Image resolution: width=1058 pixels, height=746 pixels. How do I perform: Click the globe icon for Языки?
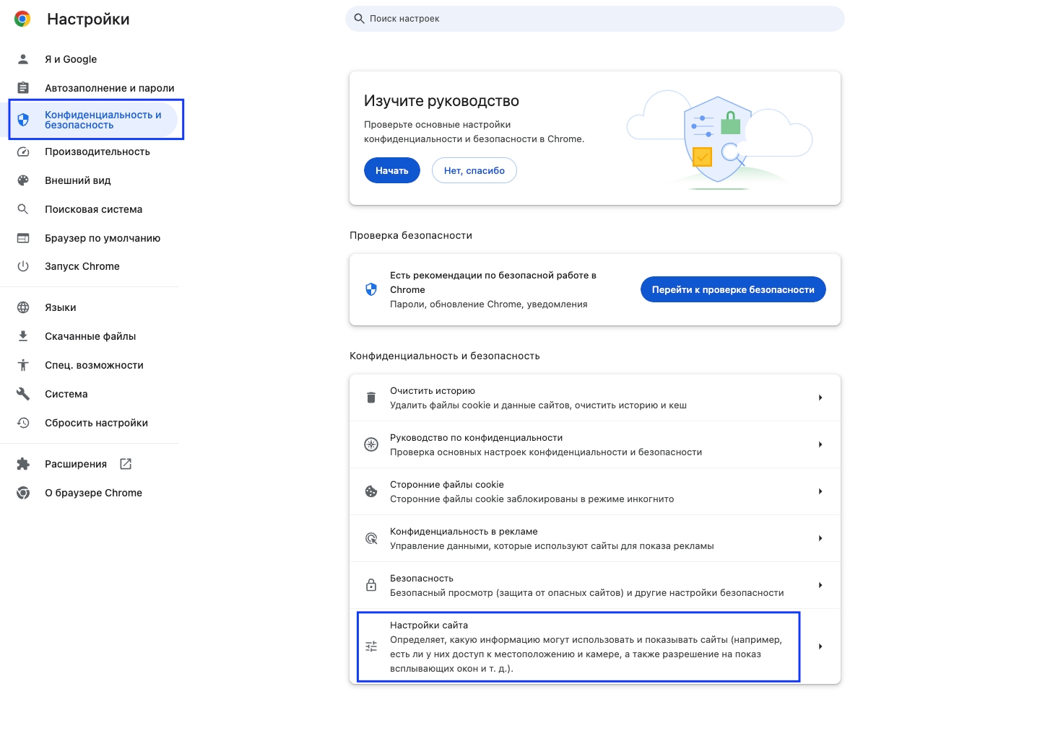click(x=23, y=307)
